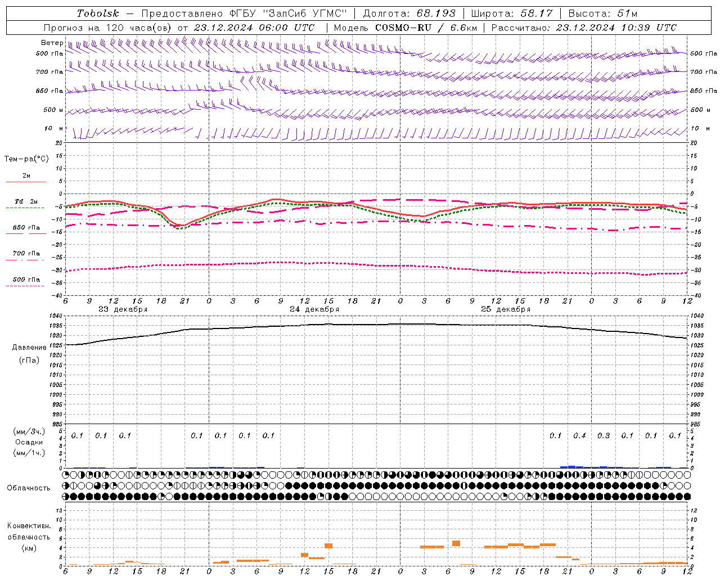Click the Осадки precipitation label
Viewport: 720px width, 576px height.
[x=29, y=442]
